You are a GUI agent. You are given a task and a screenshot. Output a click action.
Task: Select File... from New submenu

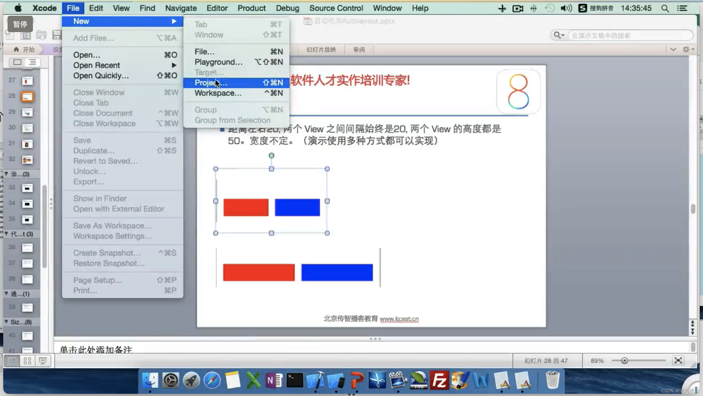204,52
